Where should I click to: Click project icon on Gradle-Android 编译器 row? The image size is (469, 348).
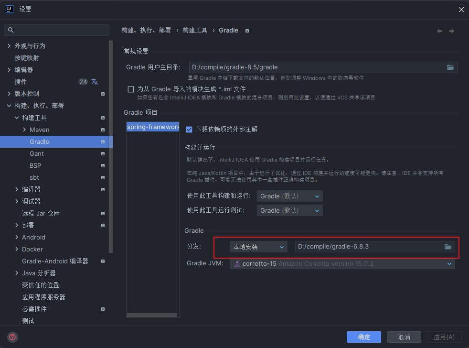tap(103, 261)
